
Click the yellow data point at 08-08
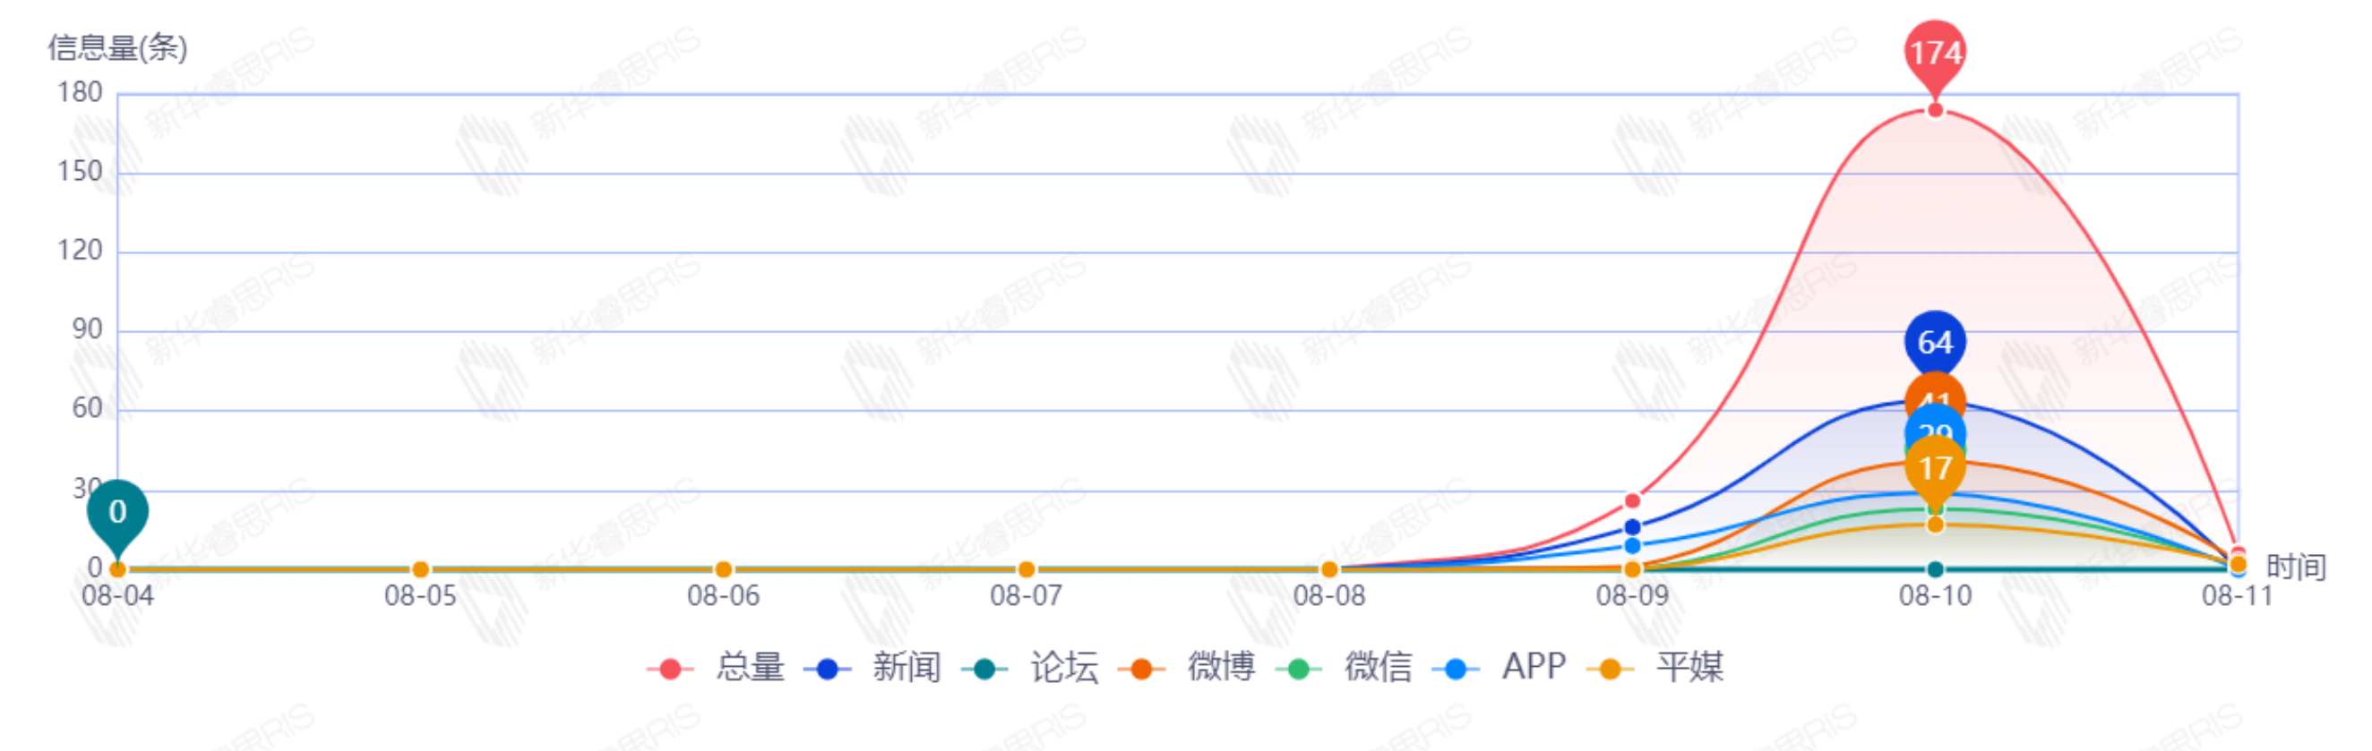1329,569
